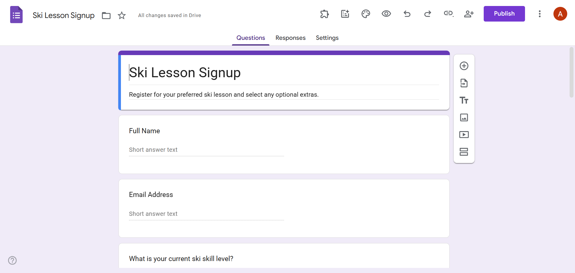This screenshot has height=273, width=575.
Task: Open the theme customization palette
Action: [366, 14]
